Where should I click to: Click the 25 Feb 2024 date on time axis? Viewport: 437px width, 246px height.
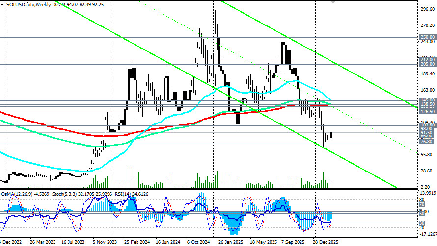(138, 242)
